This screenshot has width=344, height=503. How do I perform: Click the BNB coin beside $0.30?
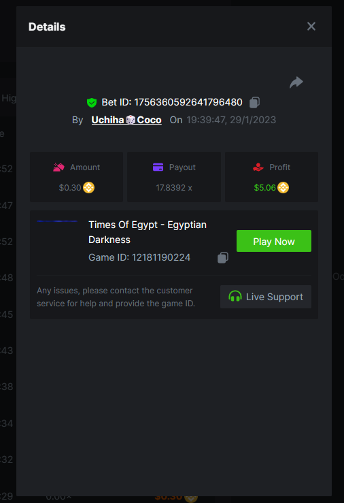click(89, 187)
